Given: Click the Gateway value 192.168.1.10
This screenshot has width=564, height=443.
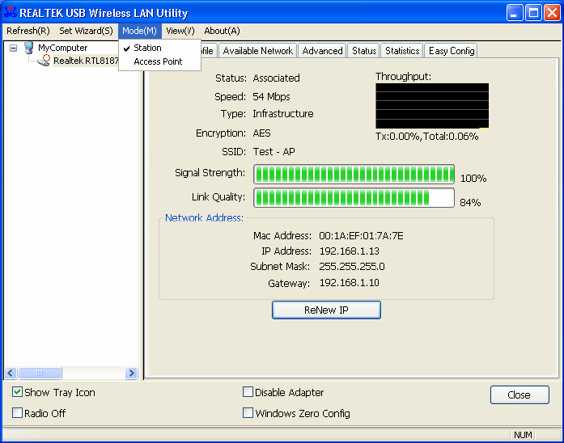Looking at the screenshot, I should 350,283.
